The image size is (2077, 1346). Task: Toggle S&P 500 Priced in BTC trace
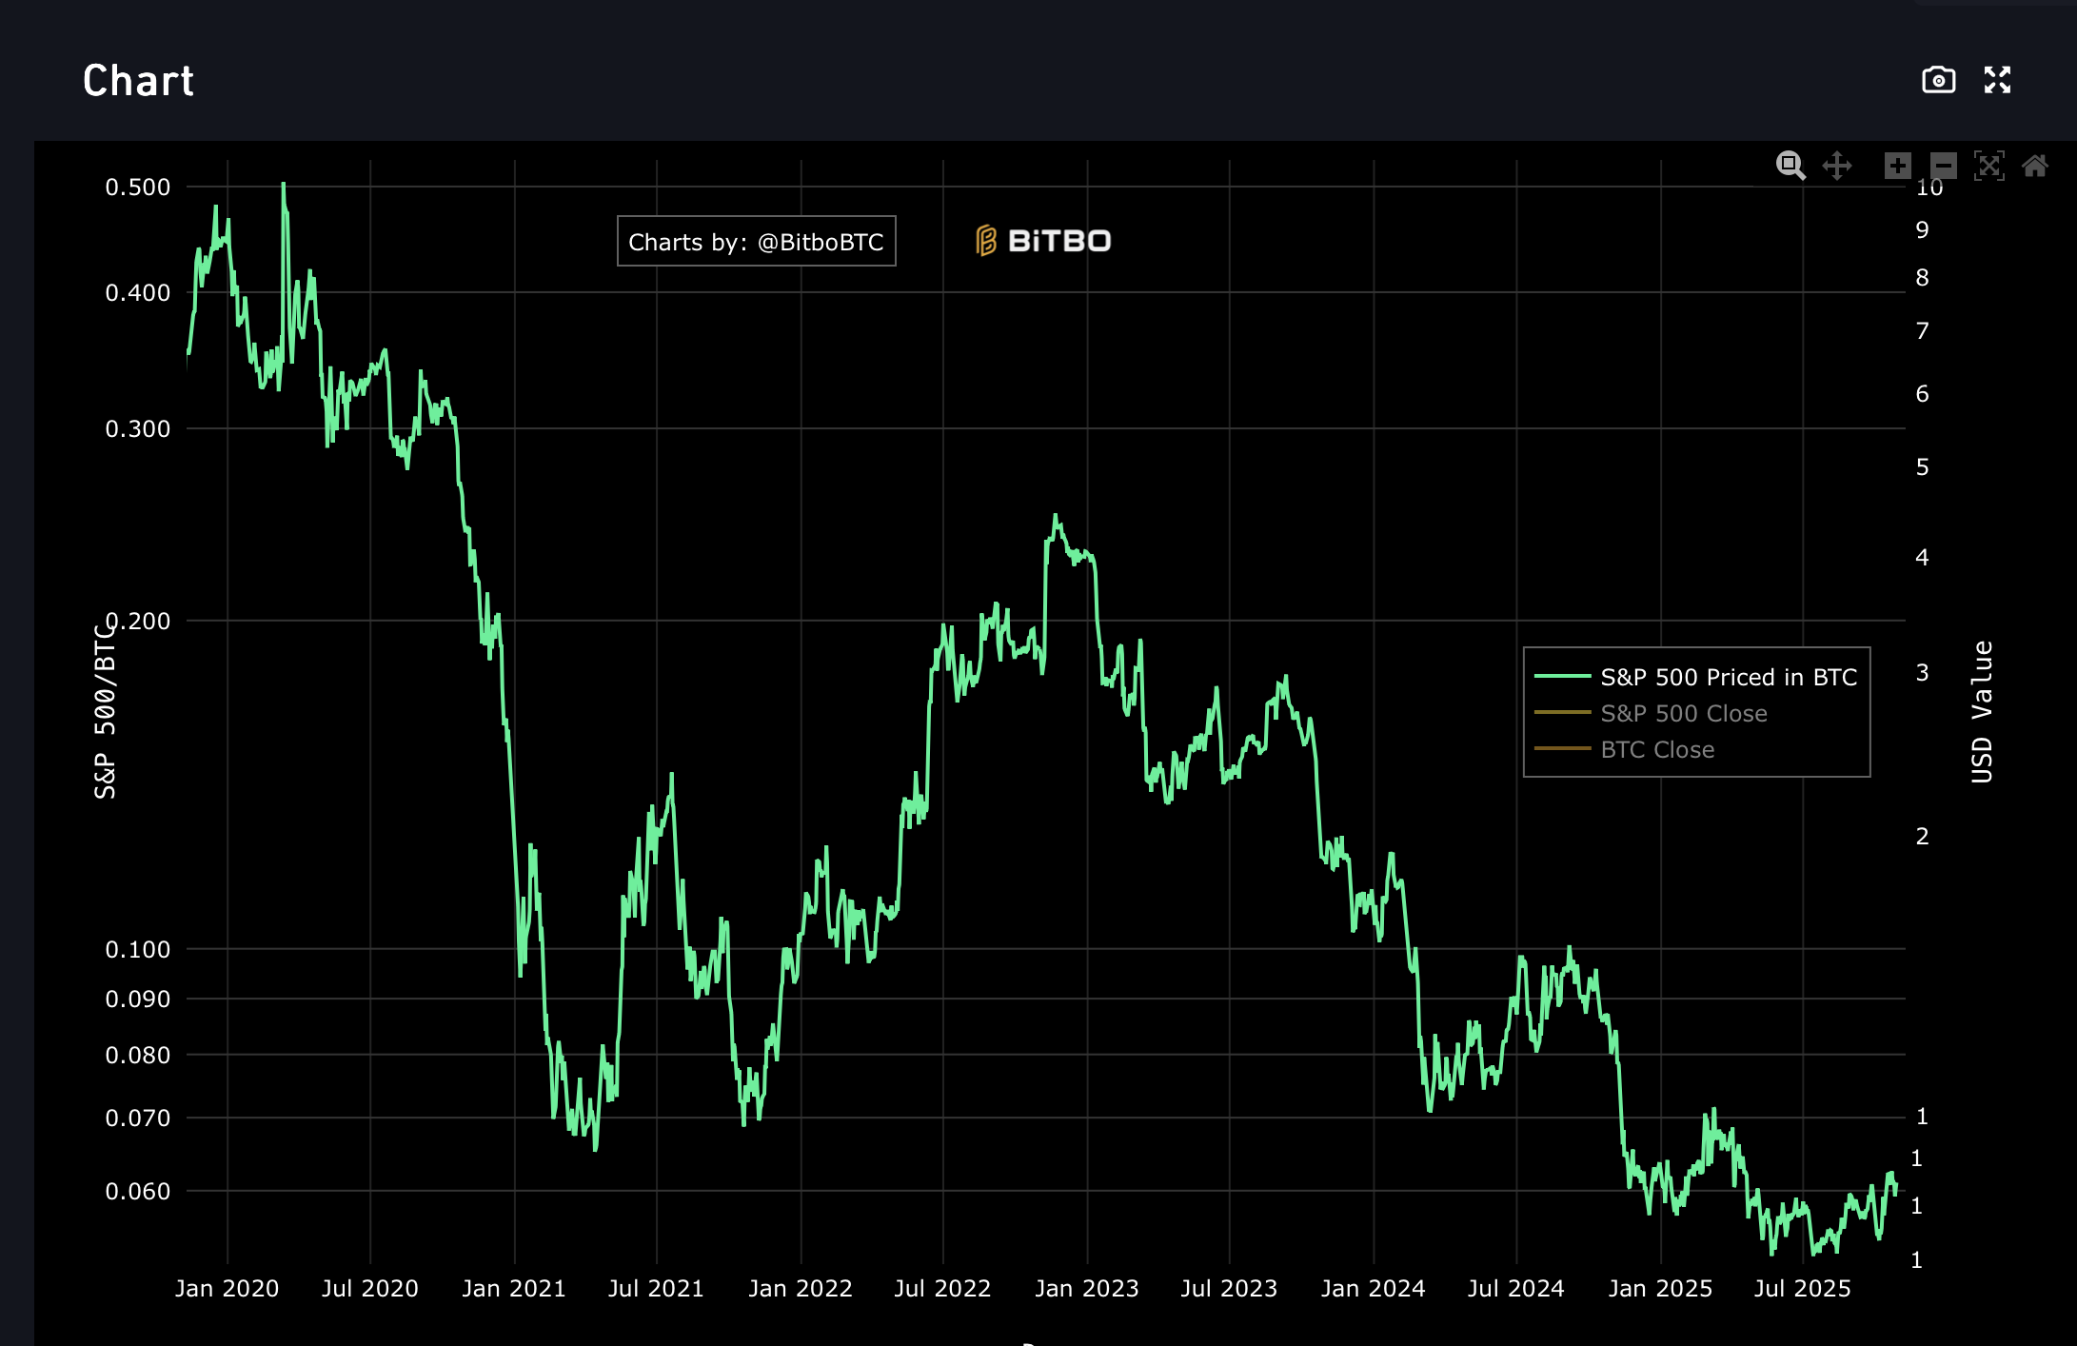(x=1728, y=677)
